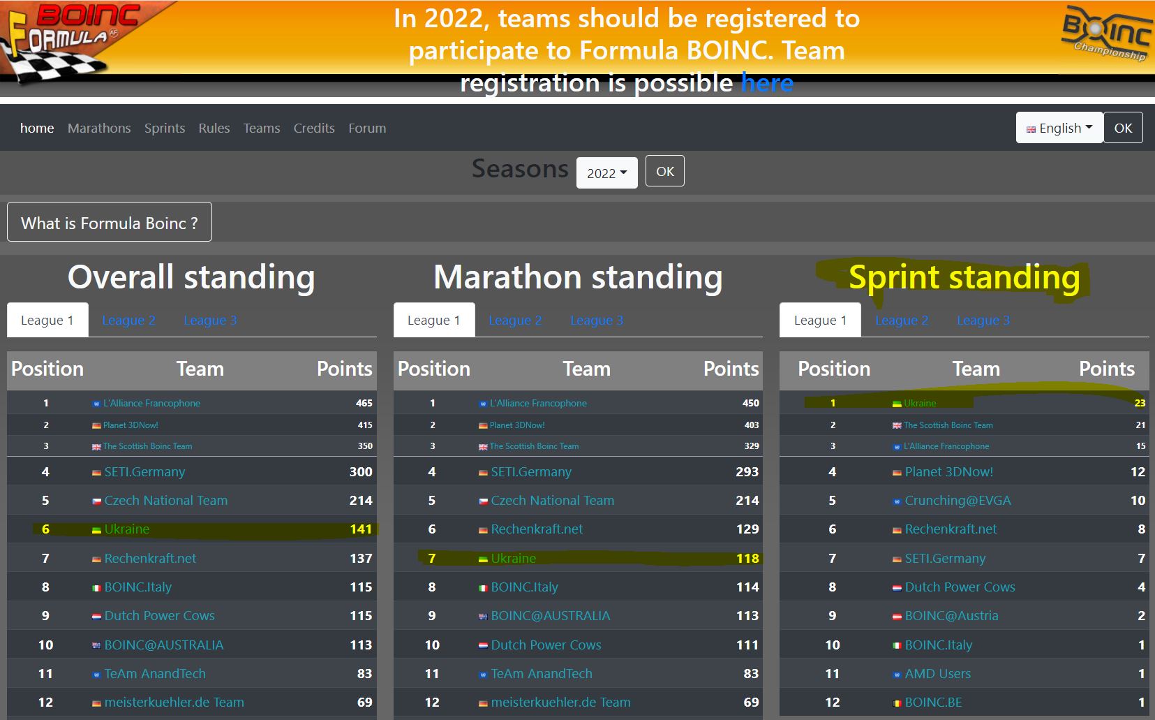Open the Marathons menu item
1155x720 pixels.
(x=99, y=128)
